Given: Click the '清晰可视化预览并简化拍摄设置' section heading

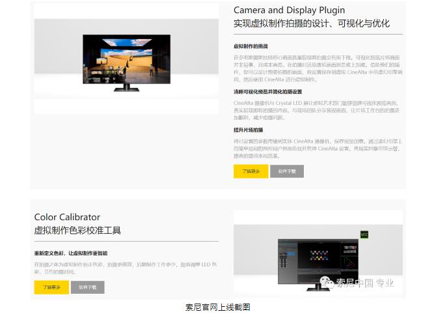Looking at the screenshot, I should (x=267, y=92).
